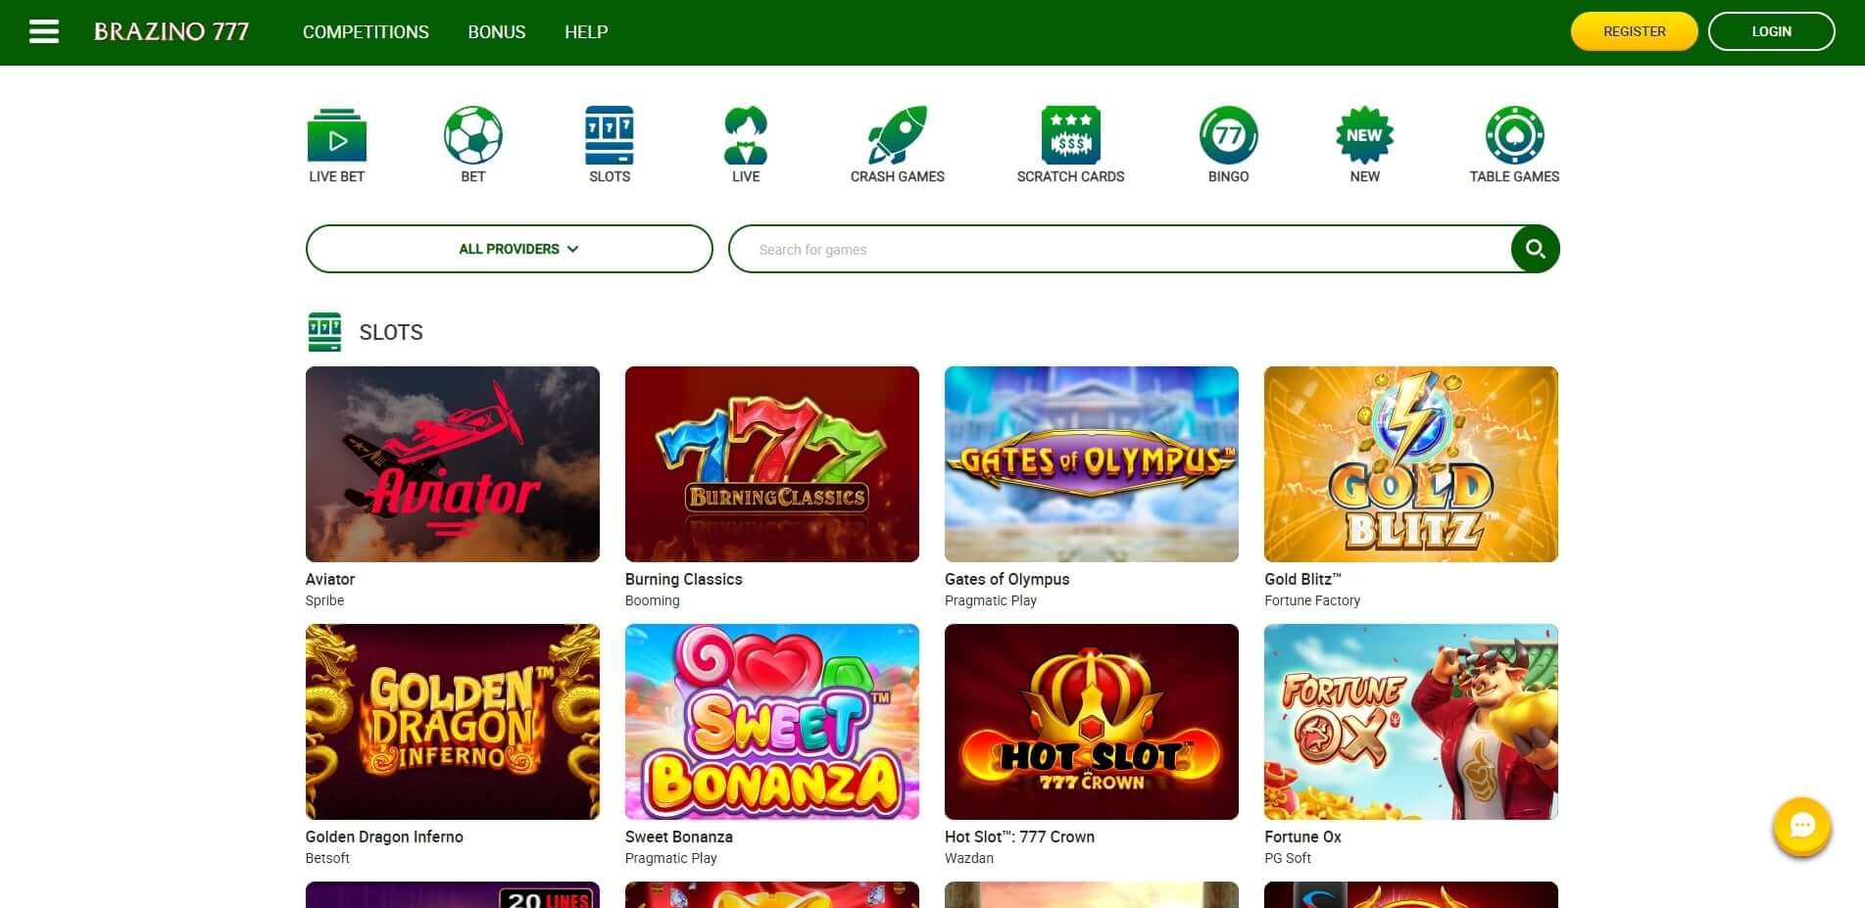Click the REGISTER button

[1633, 30]
